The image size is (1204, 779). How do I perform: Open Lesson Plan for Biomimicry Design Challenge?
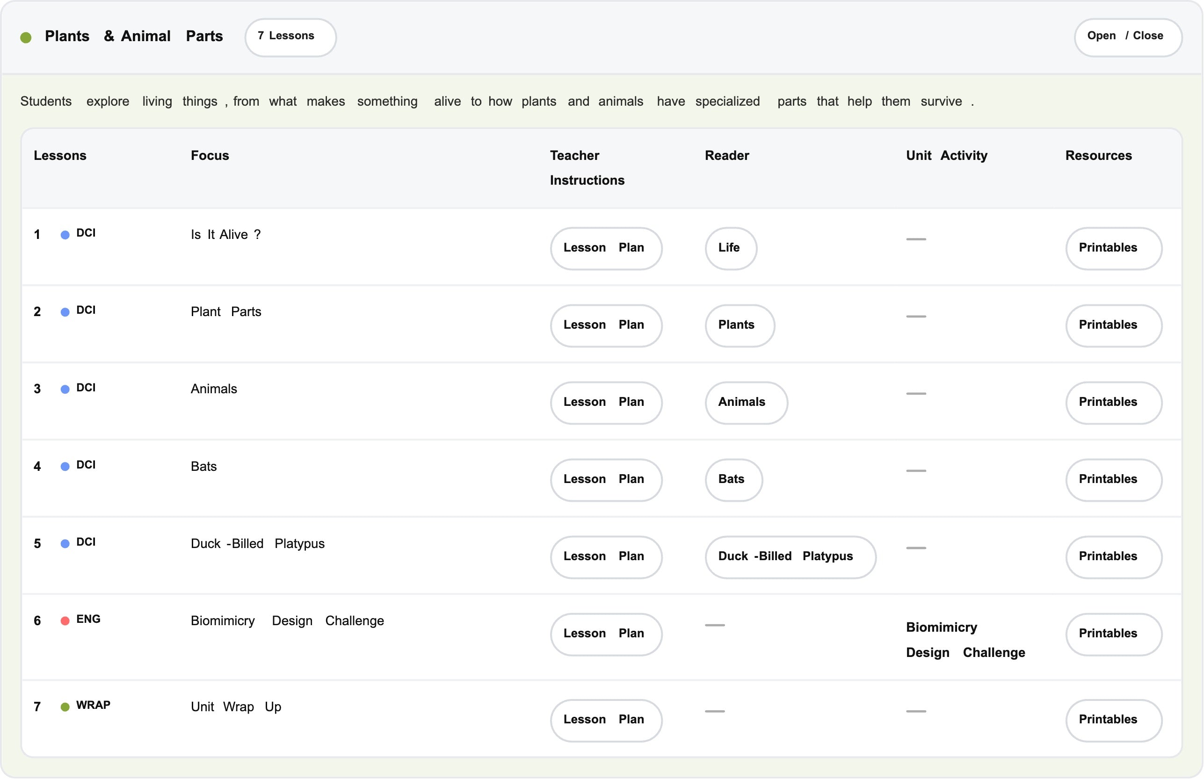pos(606,635)
